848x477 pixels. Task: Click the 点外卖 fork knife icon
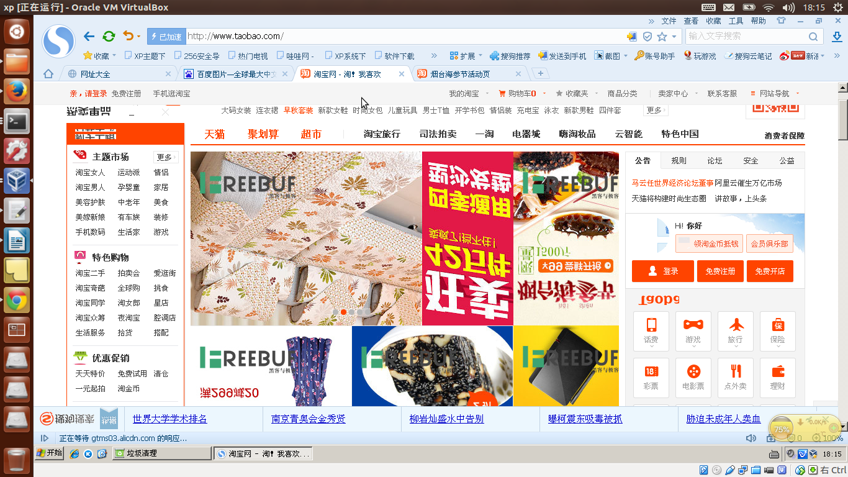[x=736, y=378]
